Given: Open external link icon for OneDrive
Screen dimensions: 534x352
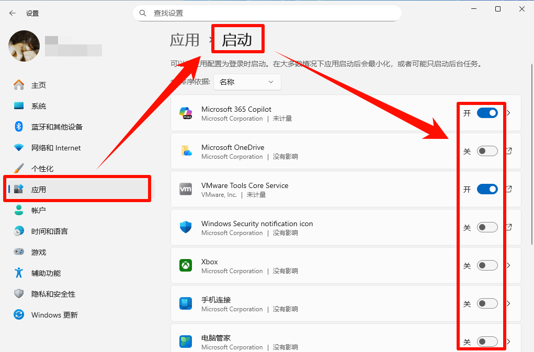Looking at the screenshot, I should (508, 151).
